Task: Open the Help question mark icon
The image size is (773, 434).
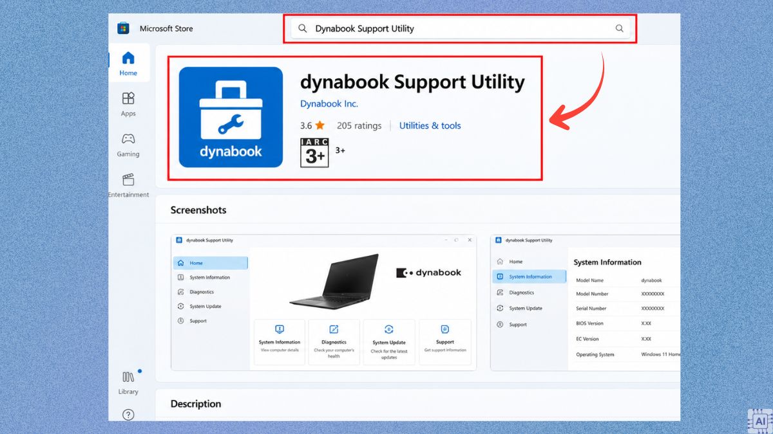Action: [128, 415]
